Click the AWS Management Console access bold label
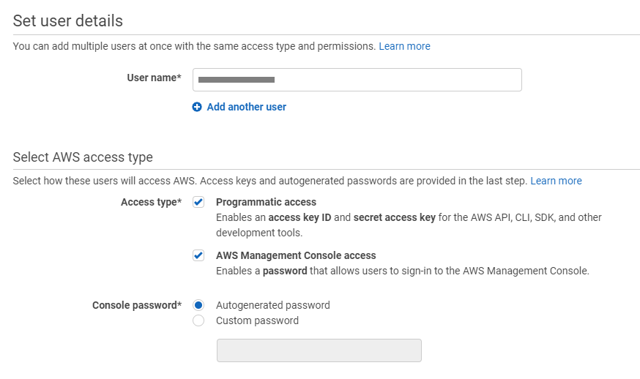 click(296, 255)
